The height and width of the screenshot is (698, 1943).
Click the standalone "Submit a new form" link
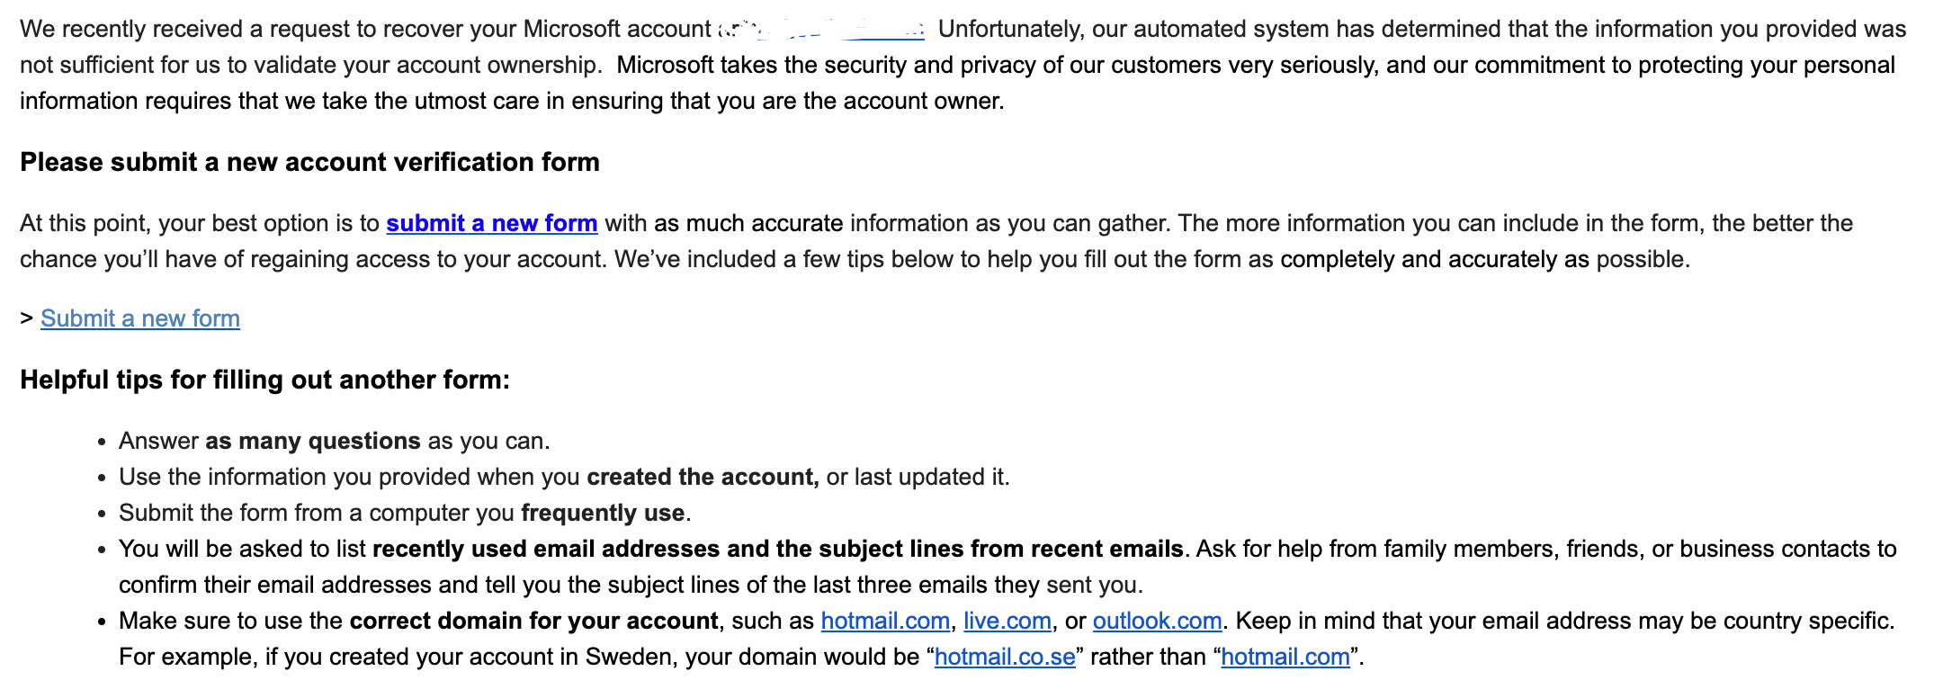point(140,318)
